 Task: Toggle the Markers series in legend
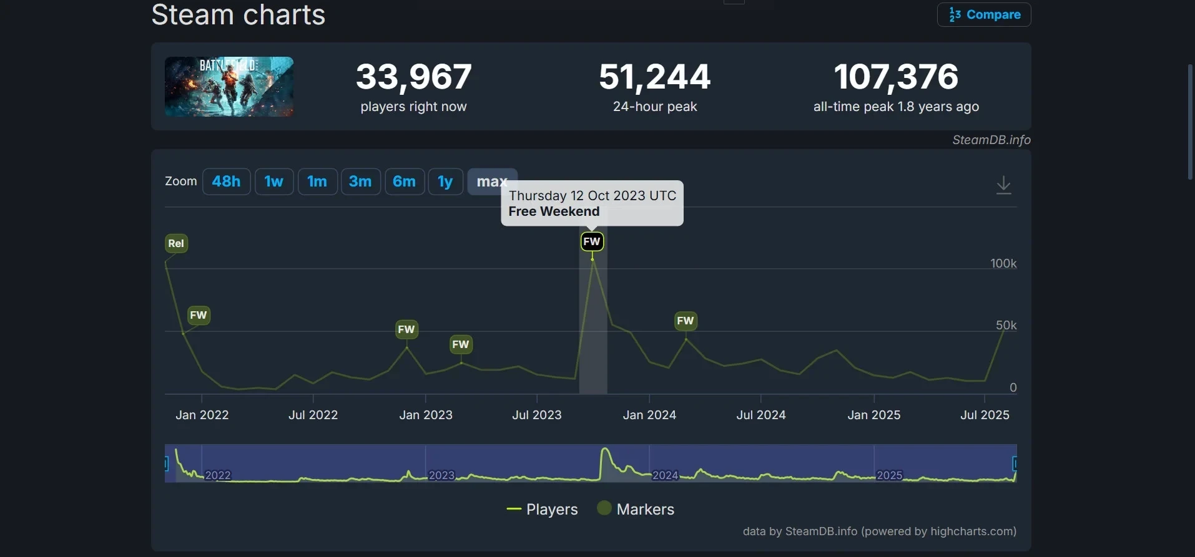click(x=636, y=510)
